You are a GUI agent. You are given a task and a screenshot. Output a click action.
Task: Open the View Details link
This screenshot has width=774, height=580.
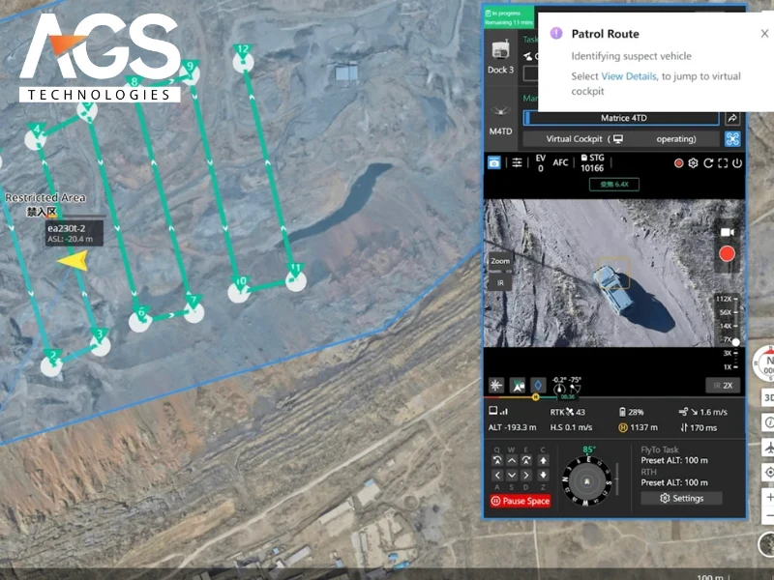pyautogui.click(x=628, y=76)
